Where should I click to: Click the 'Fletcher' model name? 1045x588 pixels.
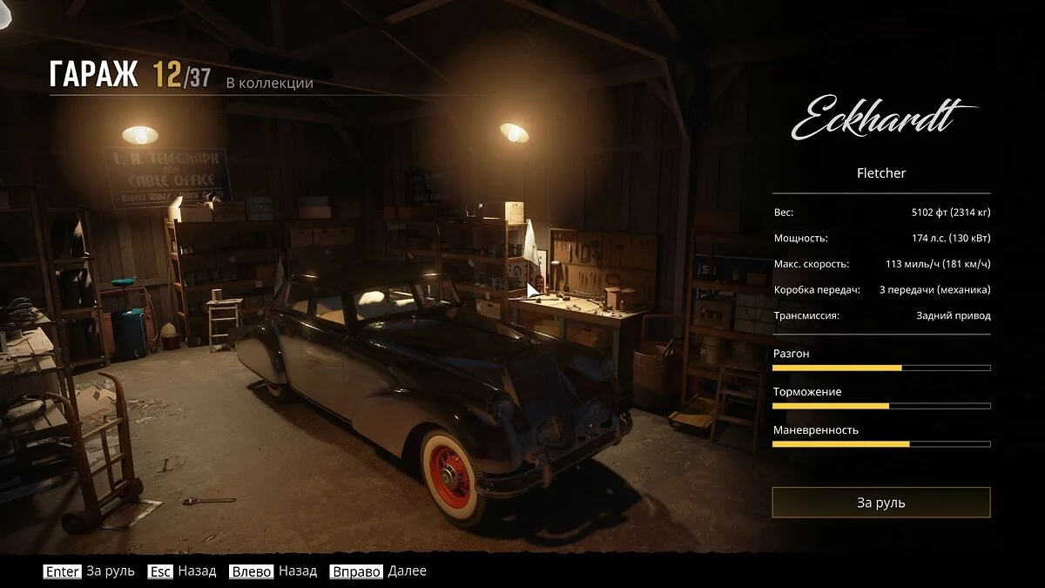(881, 173)
